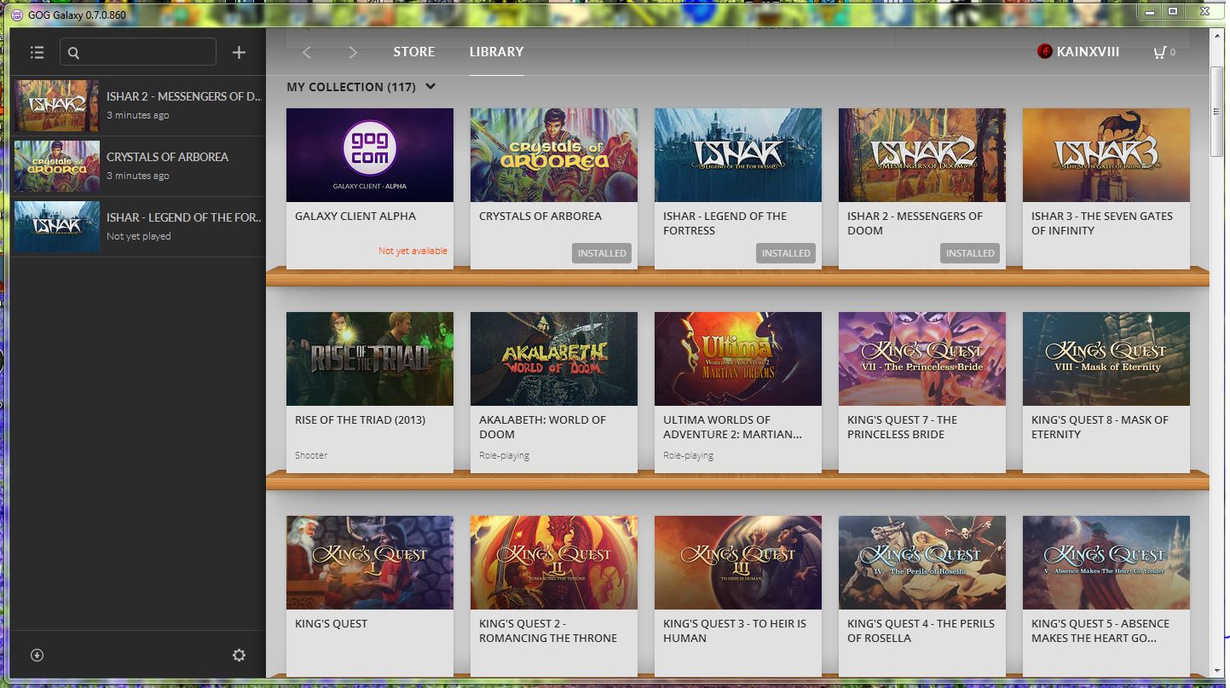Open the King's Quest 4 cover

point(922,563)
